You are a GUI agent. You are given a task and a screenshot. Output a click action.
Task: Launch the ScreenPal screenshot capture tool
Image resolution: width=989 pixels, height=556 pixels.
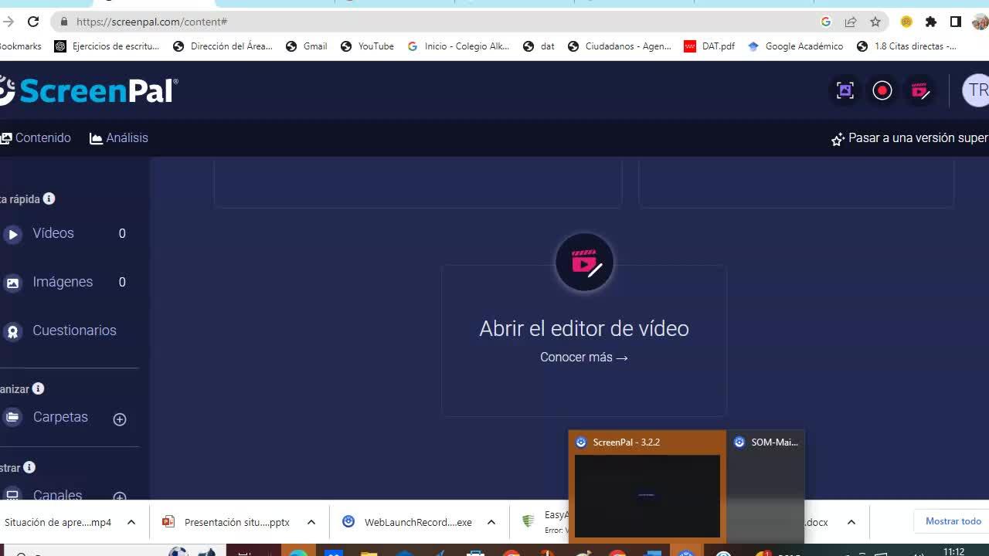[x=845, y=90]
